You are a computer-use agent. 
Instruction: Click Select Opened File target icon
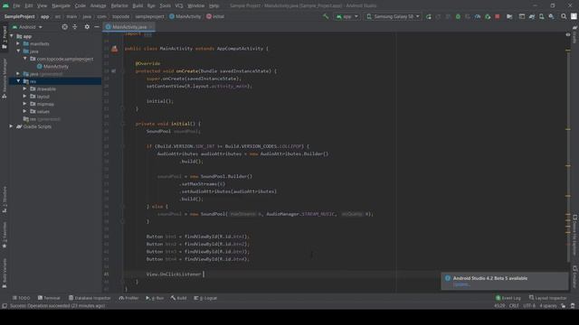pyautogui.click(x=64, y=27)
